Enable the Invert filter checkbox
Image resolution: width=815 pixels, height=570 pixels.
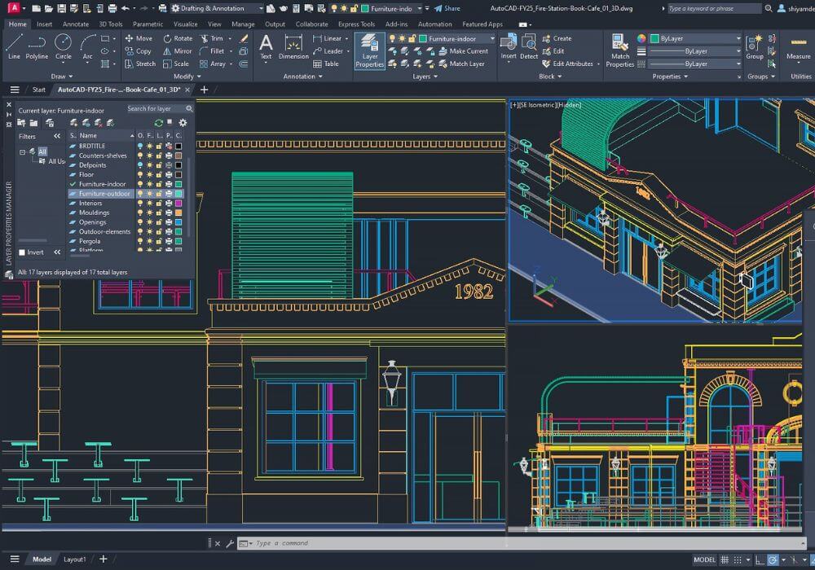(x=22, y=252)
